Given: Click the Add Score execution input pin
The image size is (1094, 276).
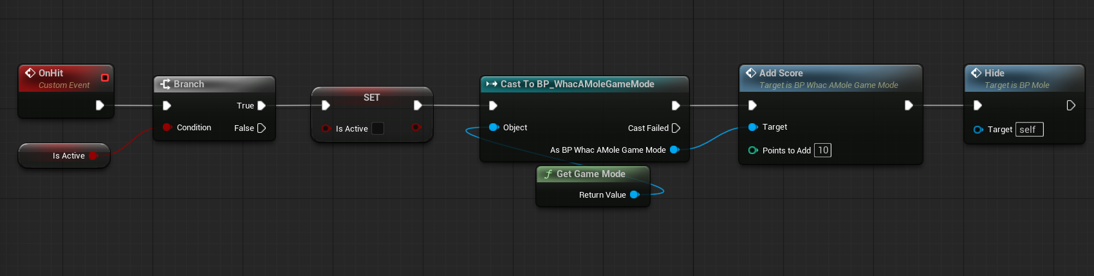Looking at the screenshot, I should 752,105.
